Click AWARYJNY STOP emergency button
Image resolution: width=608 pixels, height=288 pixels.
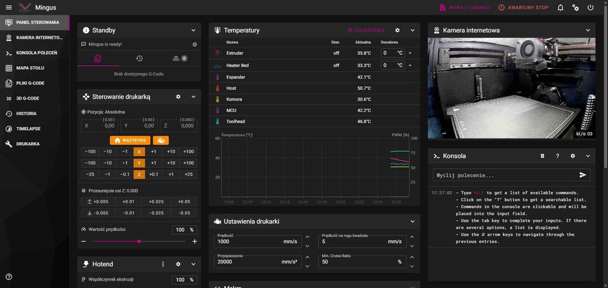click(523, 7)
